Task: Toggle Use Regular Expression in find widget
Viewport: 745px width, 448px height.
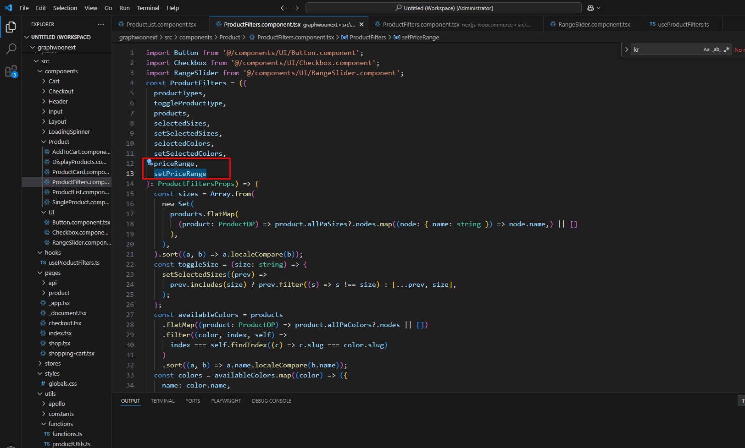Action: point(726,49)
